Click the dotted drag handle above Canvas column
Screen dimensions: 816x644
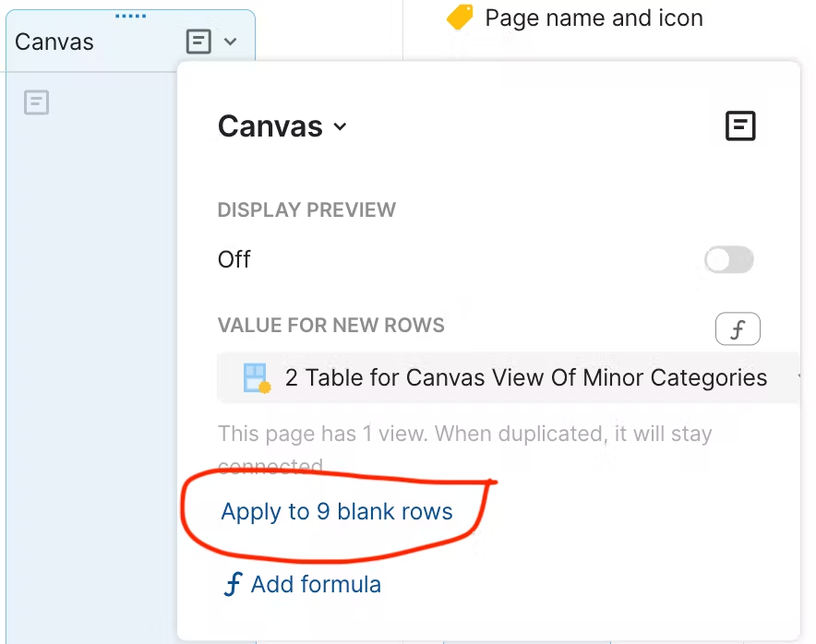(x=130, y=16)
